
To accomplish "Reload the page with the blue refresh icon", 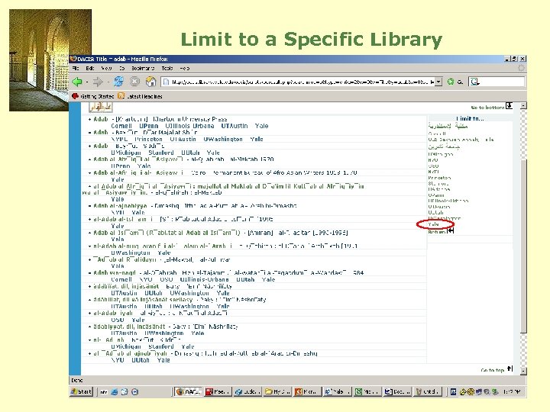I will tap(118, 82).
